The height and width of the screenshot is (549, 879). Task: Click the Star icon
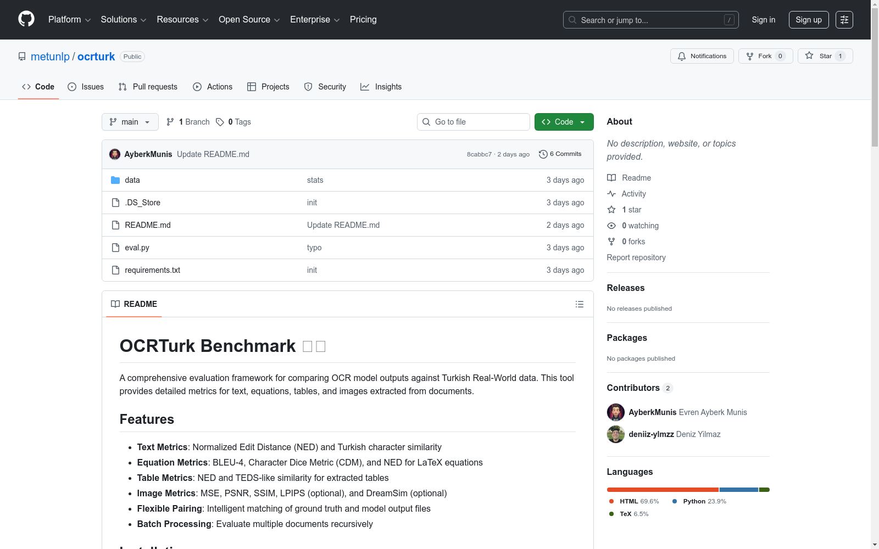[809, 56]
